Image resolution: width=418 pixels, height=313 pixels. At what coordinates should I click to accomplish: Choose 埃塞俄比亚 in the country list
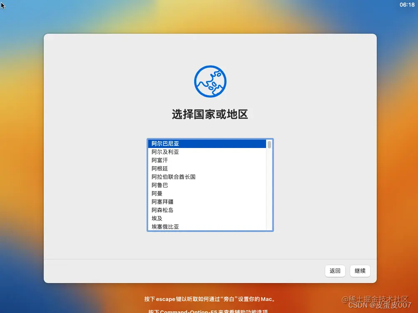207,227
